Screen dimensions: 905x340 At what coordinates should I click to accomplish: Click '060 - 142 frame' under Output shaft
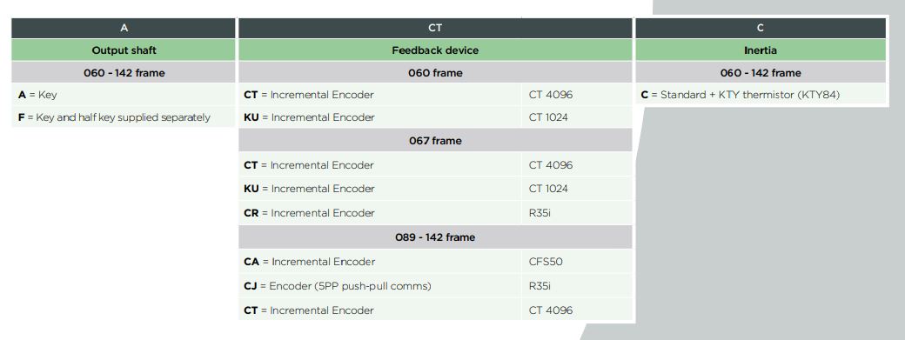tap(124, 73)
